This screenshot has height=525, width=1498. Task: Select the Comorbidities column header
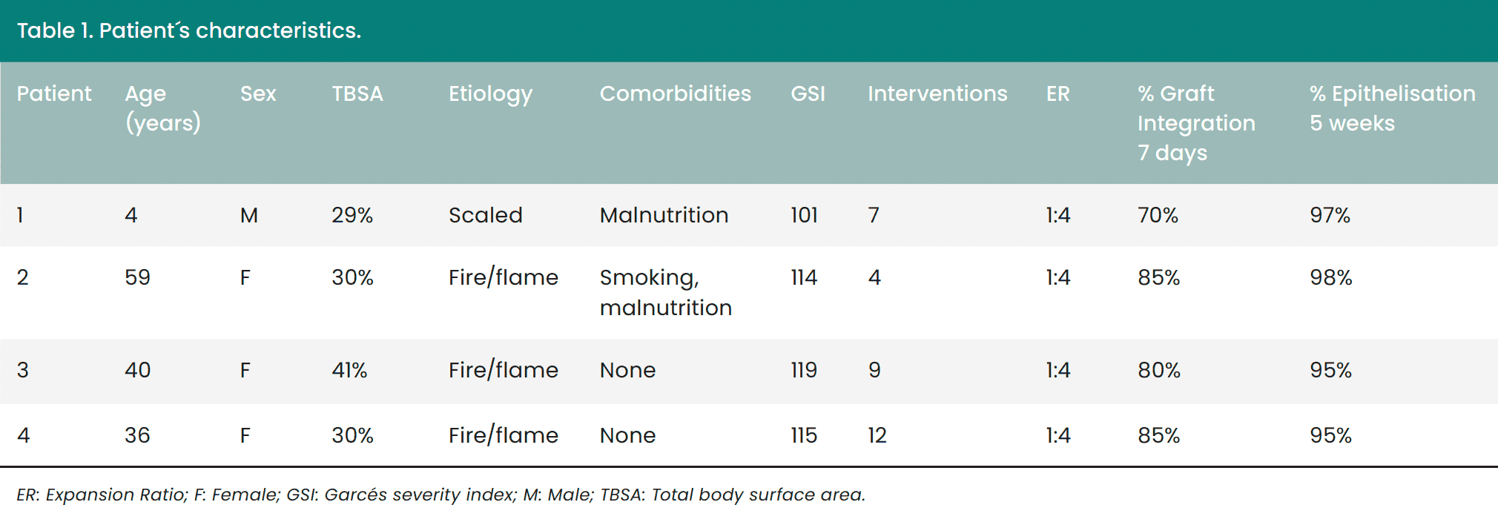[675, 93]
